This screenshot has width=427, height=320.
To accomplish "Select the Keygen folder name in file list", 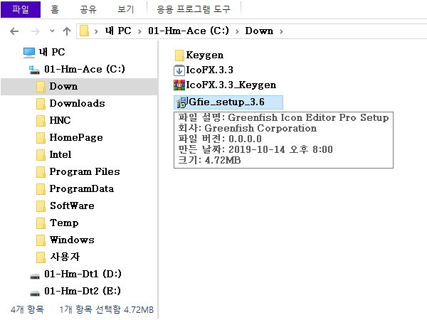I will pyautogui.click(x=204, y=55).
